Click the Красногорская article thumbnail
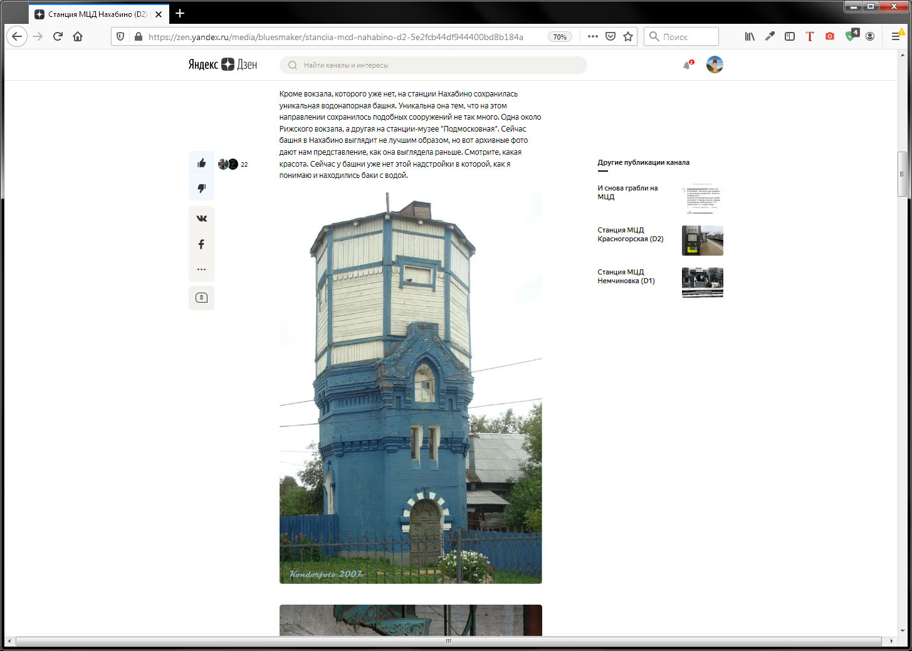 [703, 241]
